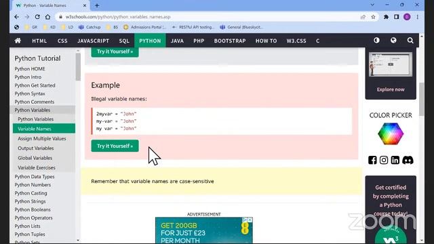This screenshot has height=244, width=434.
Task: Open the tab search chevron dropdown
Action: tap(372, 5)
